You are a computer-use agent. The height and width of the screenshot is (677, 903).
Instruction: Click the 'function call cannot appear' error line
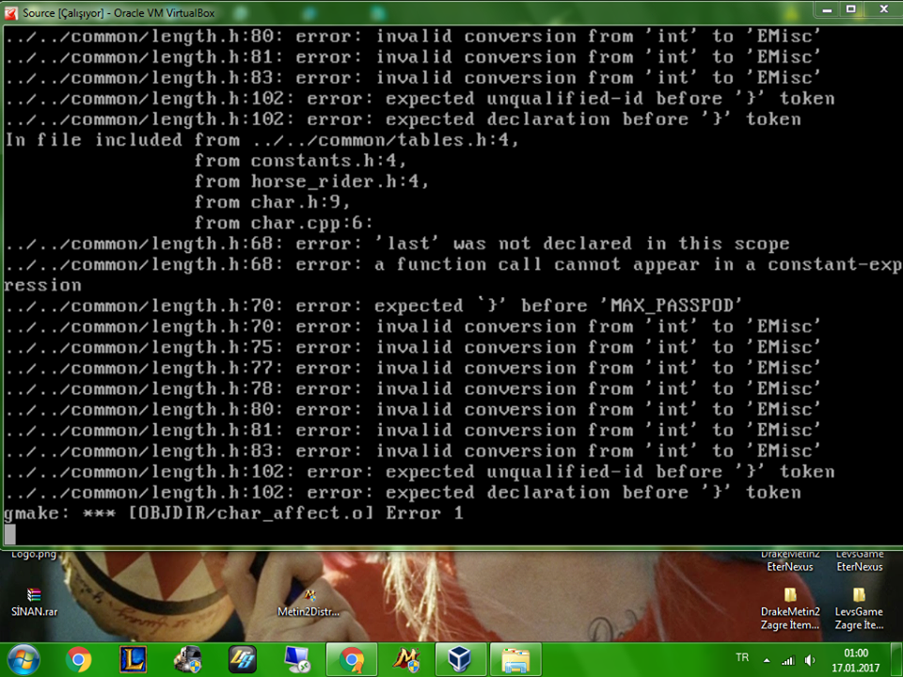(x=453, y=264)
